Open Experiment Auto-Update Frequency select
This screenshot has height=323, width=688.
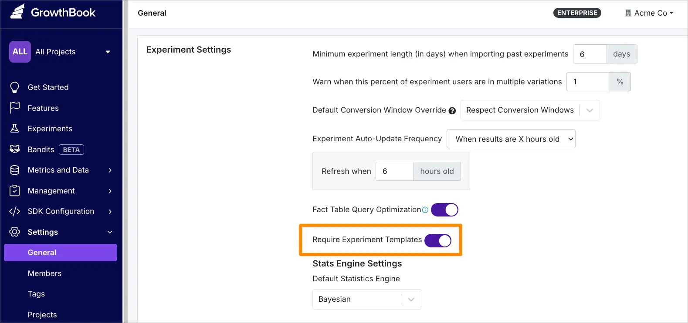coord(511,139)
